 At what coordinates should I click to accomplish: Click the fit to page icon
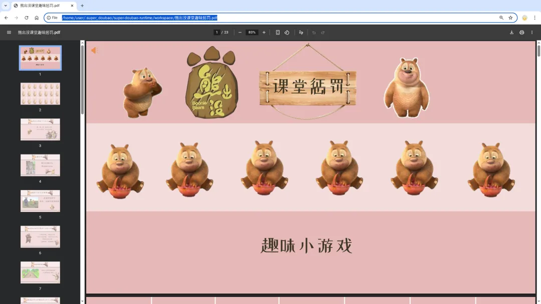coord(278,32)
